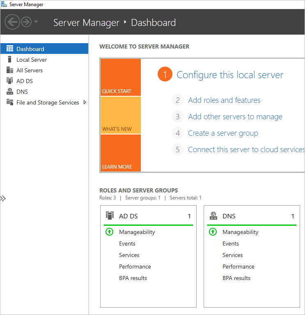
Task: Click the Forward navigation arrow
Action: [26, 22]
